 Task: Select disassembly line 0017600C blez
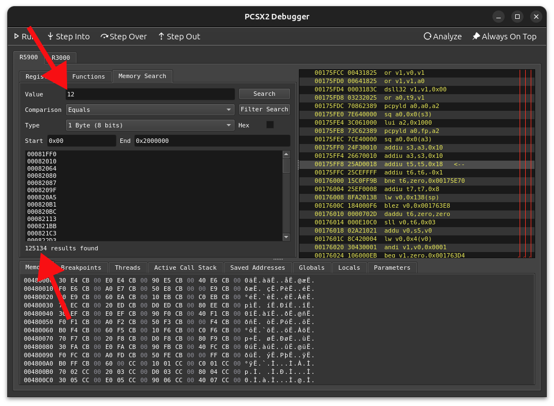[417, 206]
